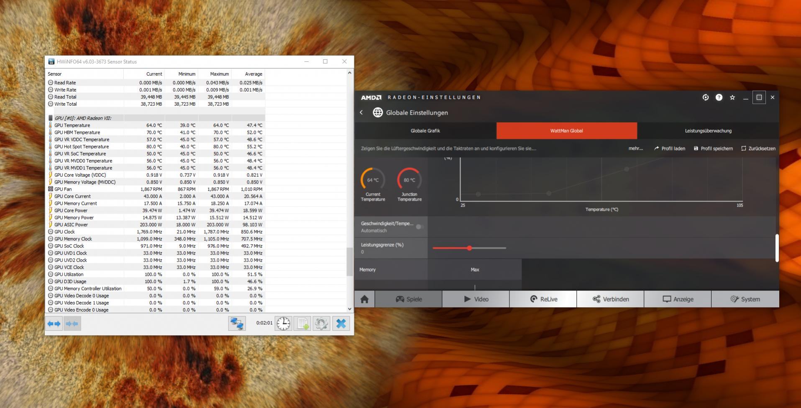The width and height of the screenshot is (801, 408).
Task: Select the GPU Temperature sensor row
Action: tap(155, 125)
